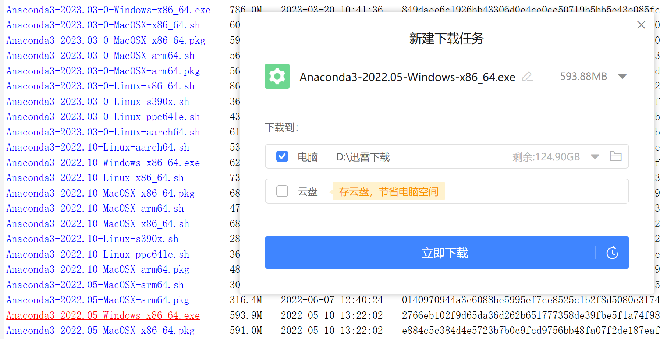
Task: Click the 立即下载 button
Action: pos(447,253)
